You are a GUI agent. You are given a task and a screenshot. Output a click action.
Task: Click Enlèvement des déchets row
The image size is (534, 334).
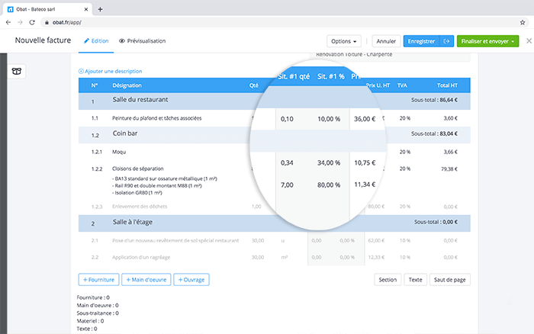274,207
